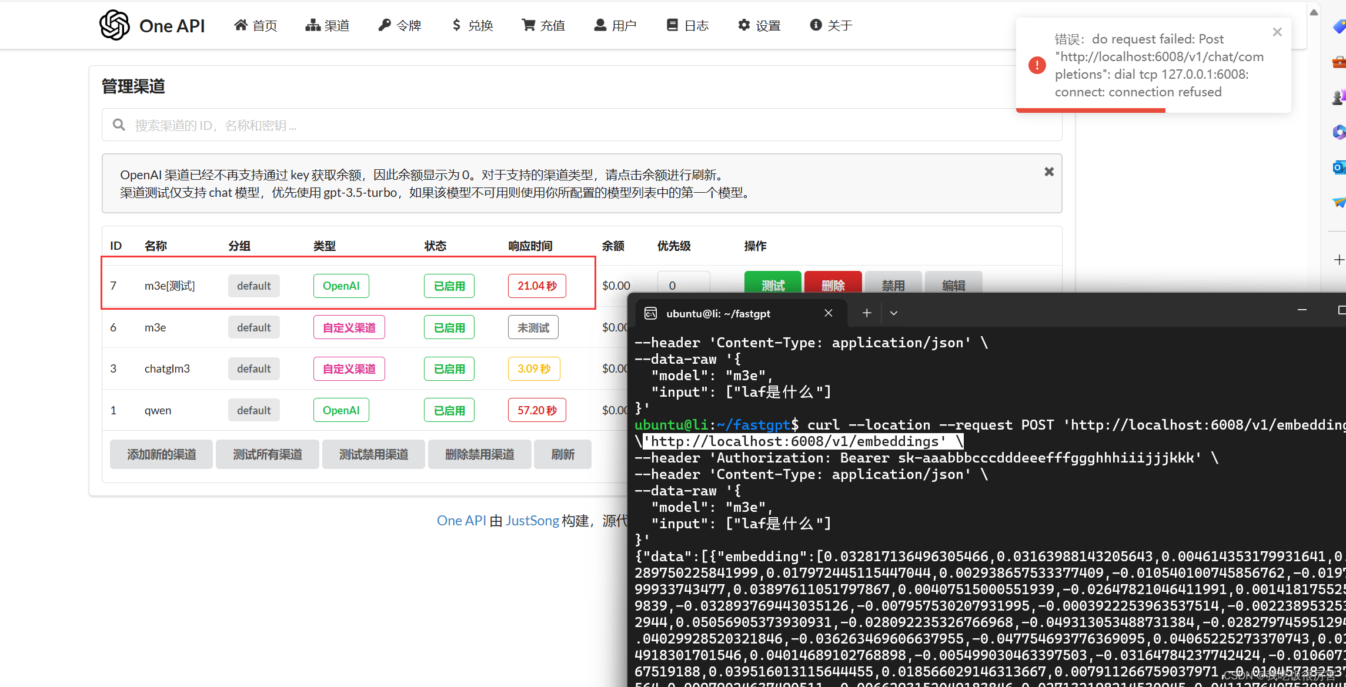Click the terminal tab shell icon

pos(650,313)
